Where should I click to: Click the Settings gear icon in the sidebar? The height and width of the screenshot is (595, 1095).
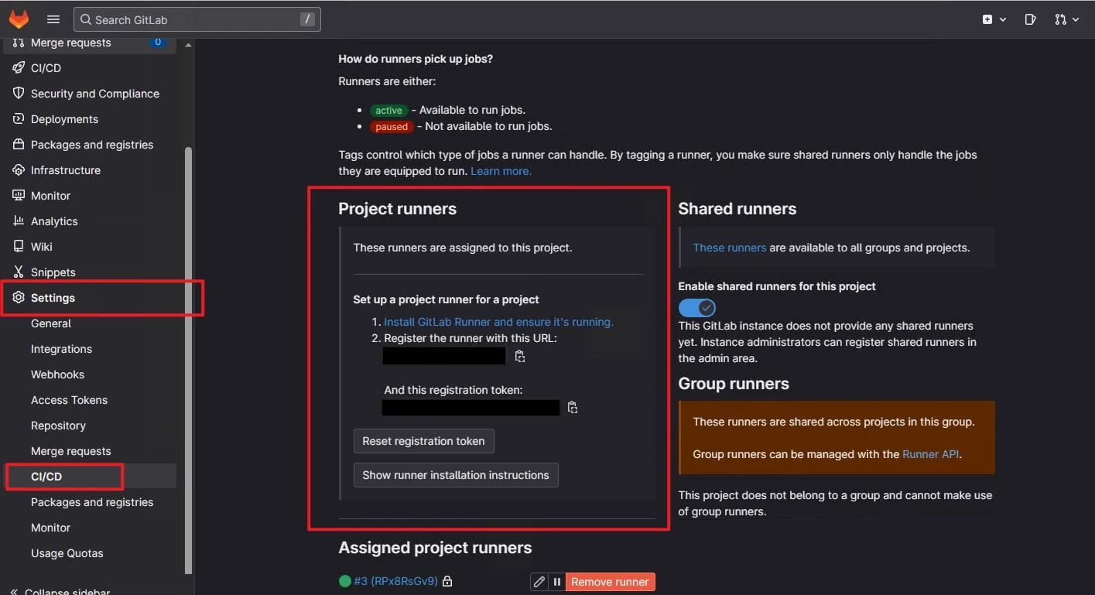(19, 298)
